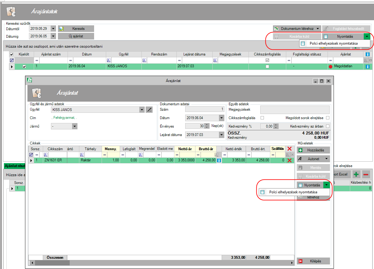
Task: Click the Új ajánlat button
Action: click(x=76, y=36)
